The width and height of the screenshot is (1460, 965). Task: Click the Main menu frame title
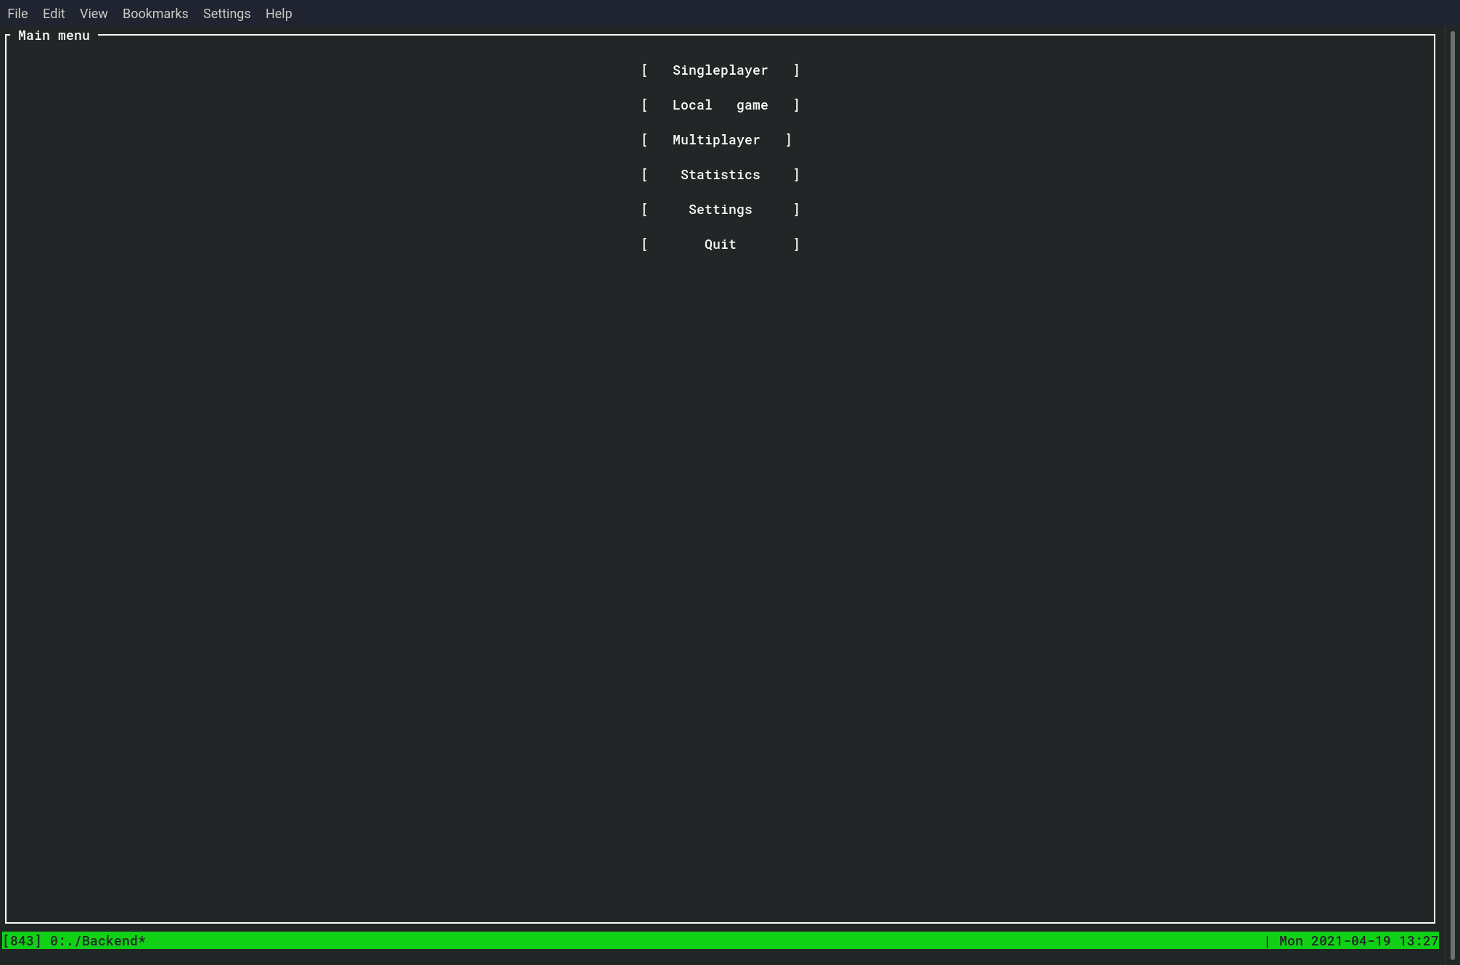(x=54, y=36)
